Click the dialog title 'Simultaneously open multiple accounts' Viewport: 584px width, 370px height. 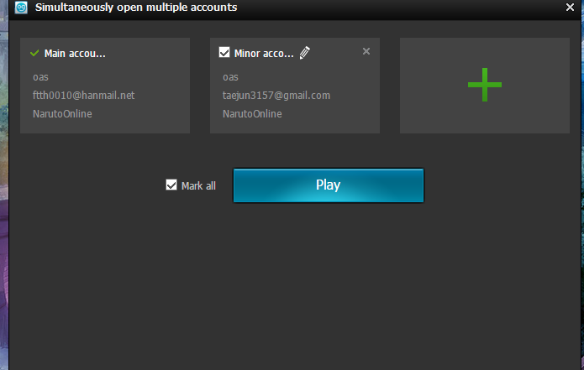coord(135,8)
